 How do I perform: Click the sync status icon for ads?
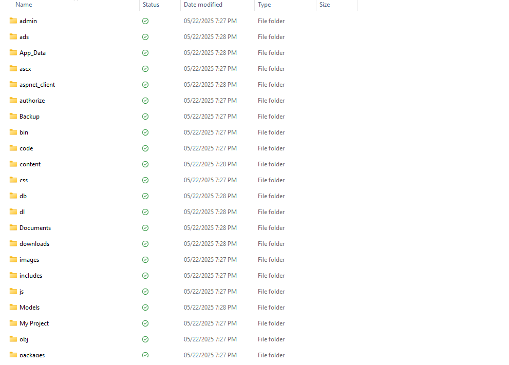[145, 37]
